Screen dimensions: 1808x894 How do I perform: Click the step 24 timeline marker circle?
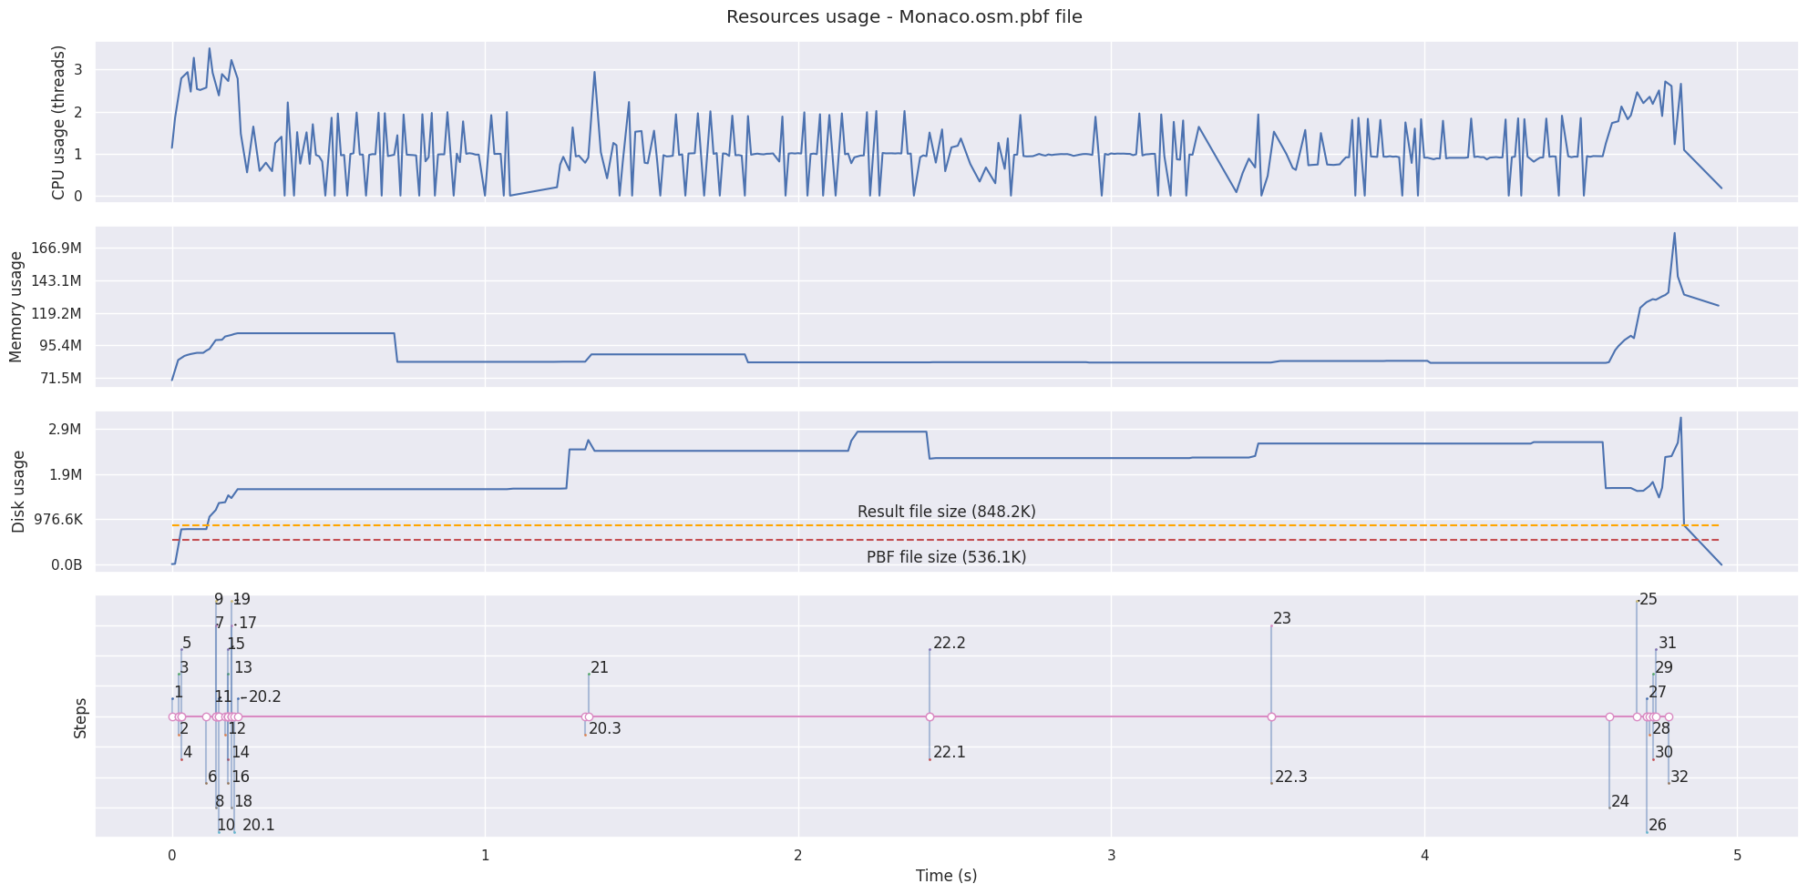[1609, 717]
